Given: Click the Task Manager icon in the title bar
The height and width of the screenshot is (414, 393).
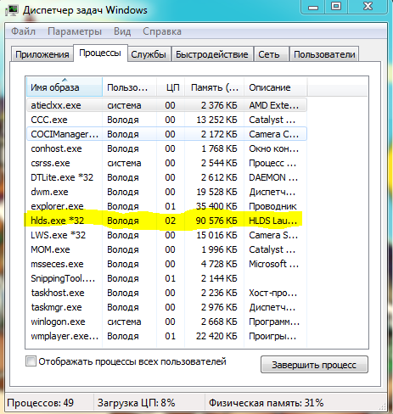Looking at the screenshot, I should click(x=12, y=10).
